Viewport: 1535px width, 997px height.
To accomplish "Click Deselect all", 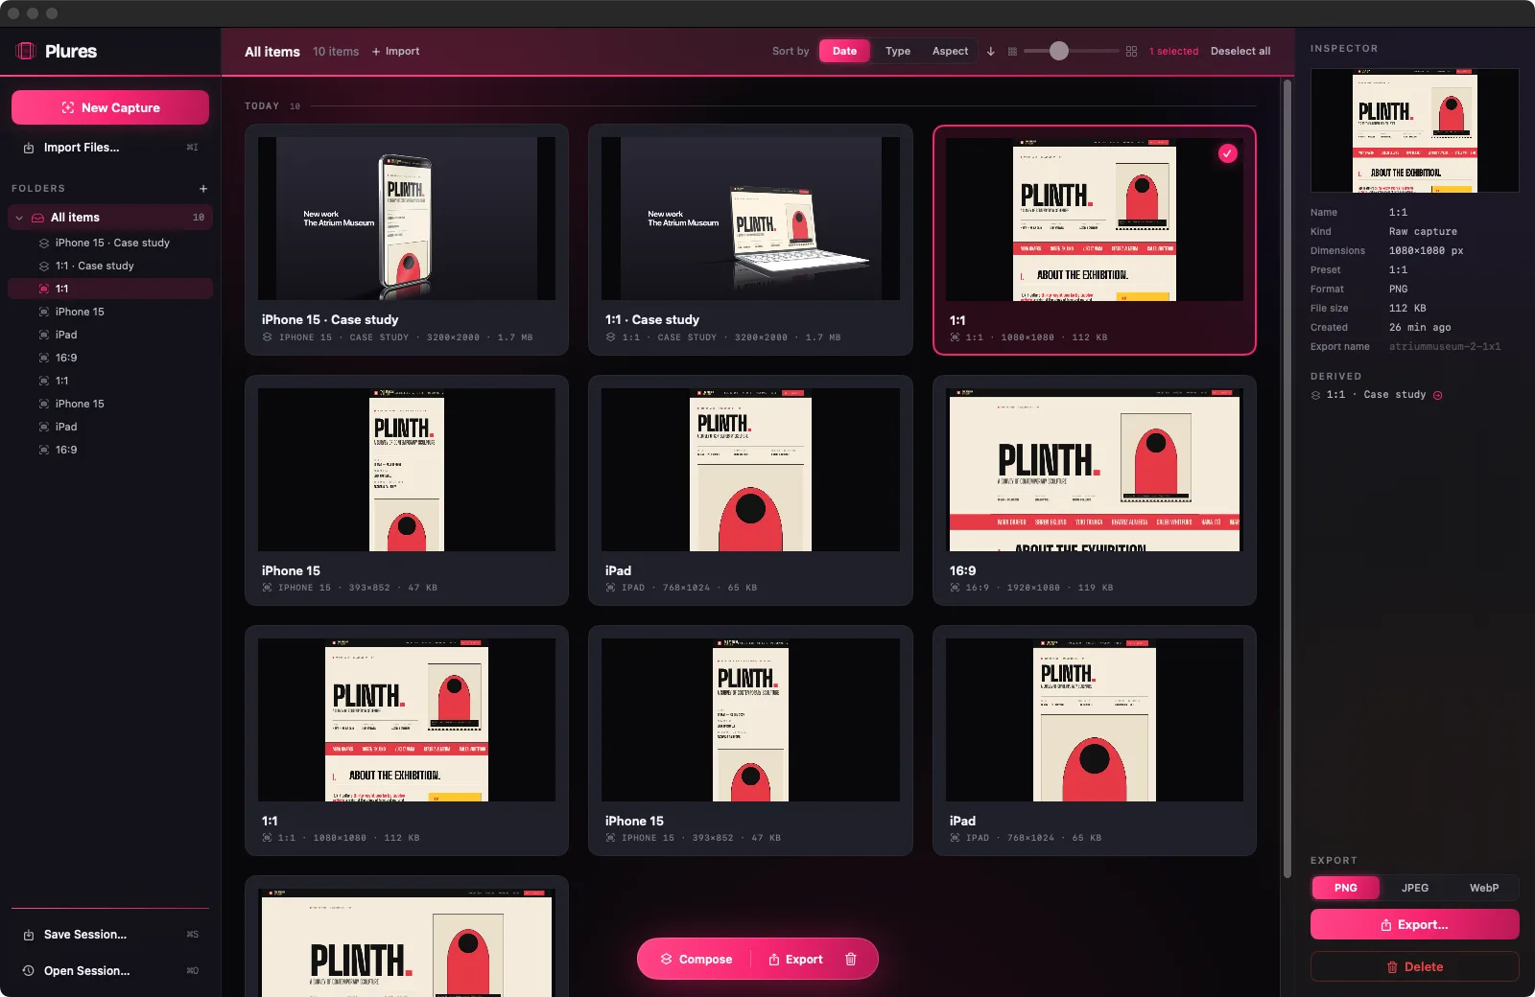I will [x=1240, y=52].
